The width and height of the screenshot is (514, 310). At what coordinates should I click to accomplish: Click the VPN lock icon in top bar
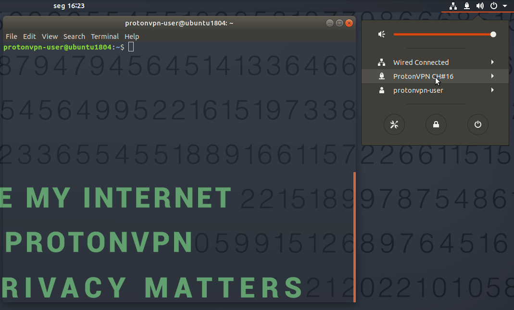pyautogui.click(x=466, y=6)
